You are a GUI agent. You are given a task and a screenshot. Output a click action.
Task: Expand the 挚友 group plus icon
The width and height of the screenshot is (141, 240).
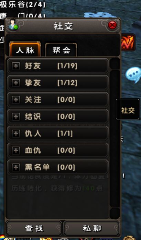(16, 83)
